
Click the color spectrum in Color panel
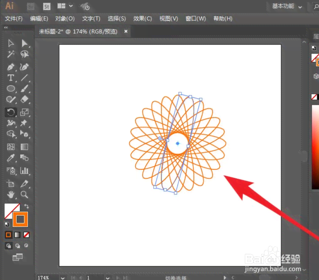pos(315,147)
